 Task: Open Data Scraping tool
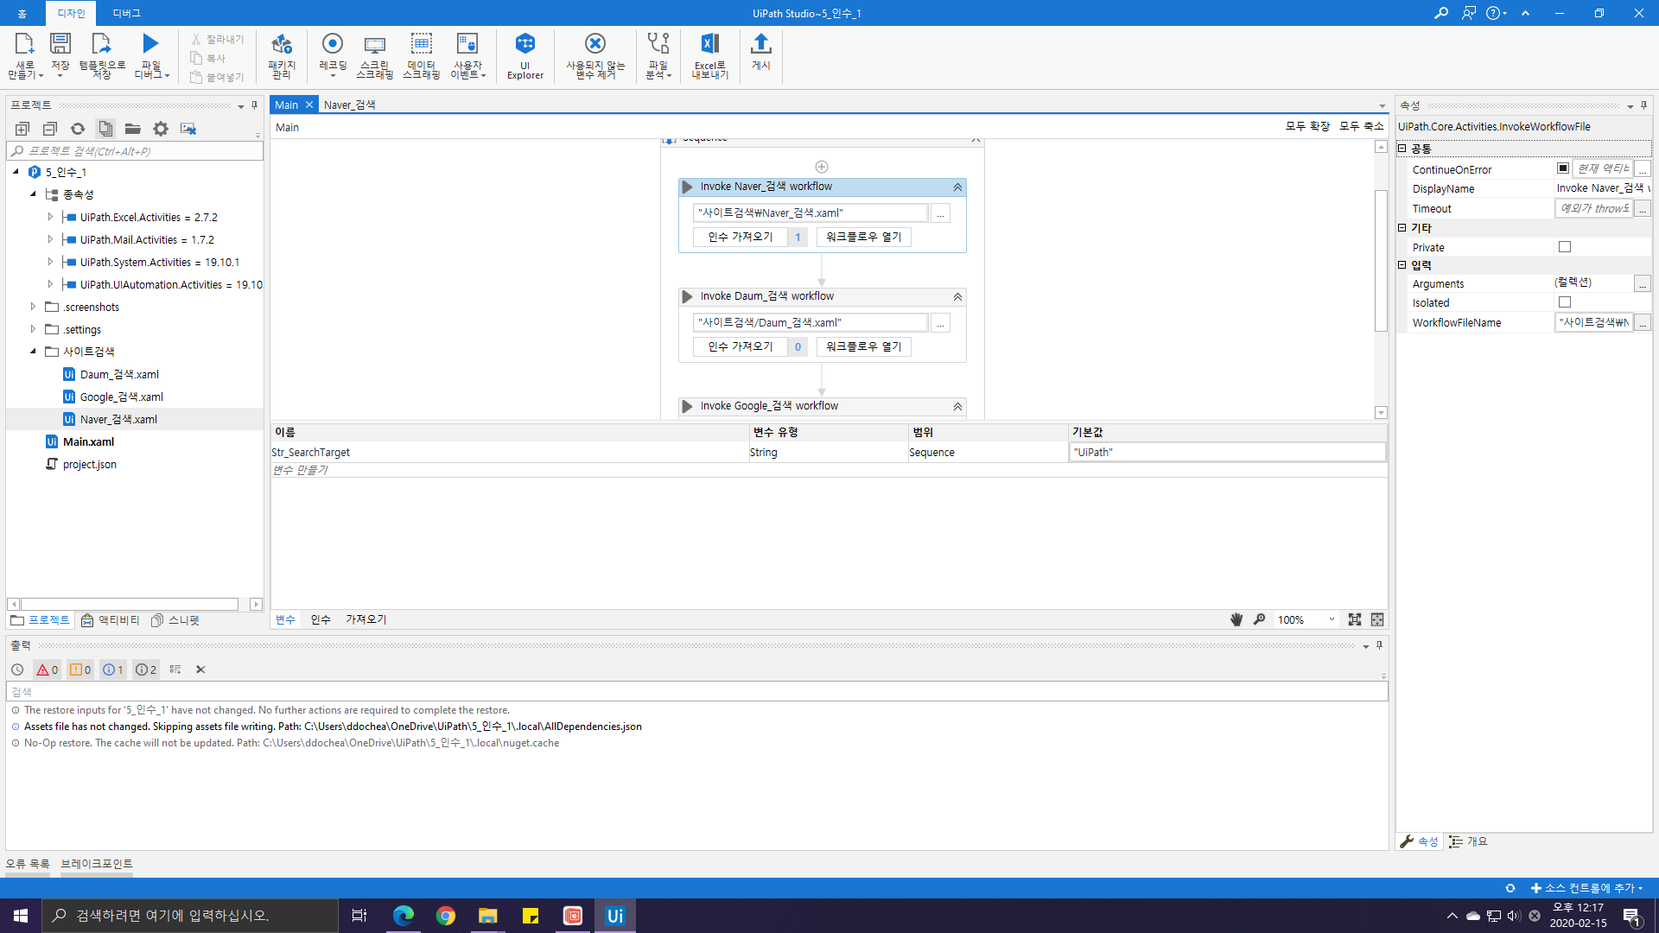click(421, 55)
